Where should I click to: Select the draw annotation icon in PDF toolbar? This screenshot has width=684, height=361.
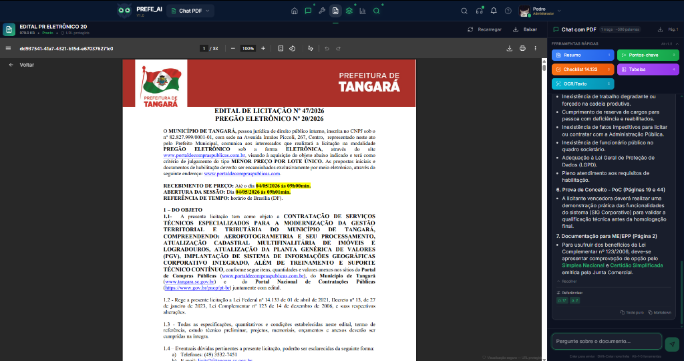tap(310, 48)
